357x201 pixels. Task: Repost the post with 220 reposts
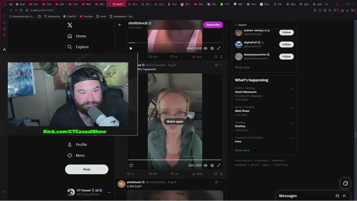pos(153,57)
